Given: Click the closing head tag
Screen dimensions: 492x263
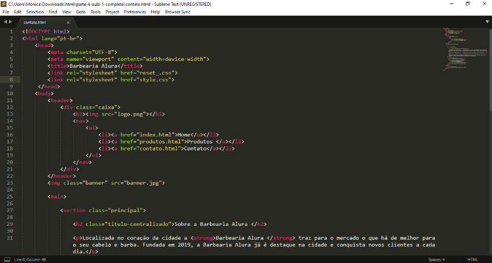Looking at the screenshot, I should [49, 87].
